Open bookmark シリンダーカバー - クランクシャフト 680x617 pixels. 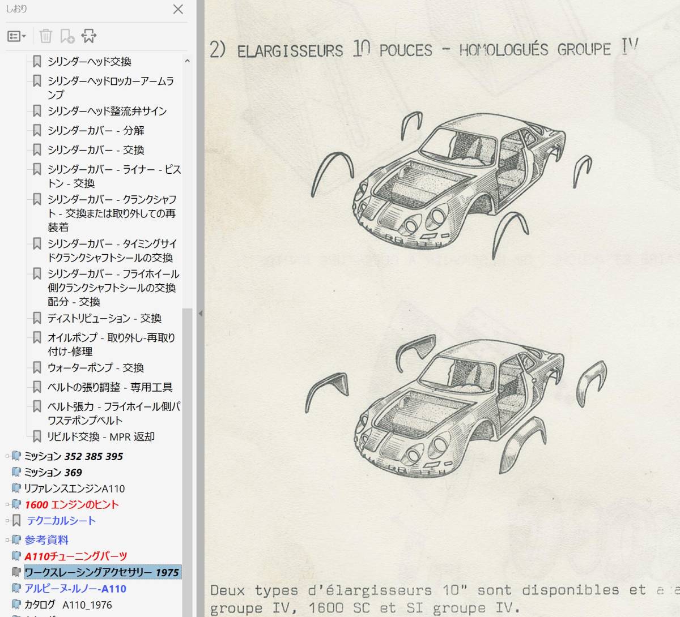point(112,213)
